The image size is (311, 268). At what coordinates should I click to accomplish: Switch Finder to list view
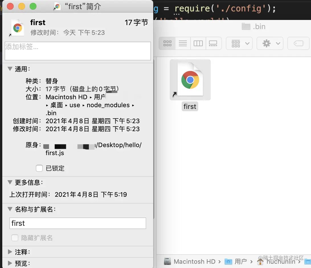click(183, 43)
